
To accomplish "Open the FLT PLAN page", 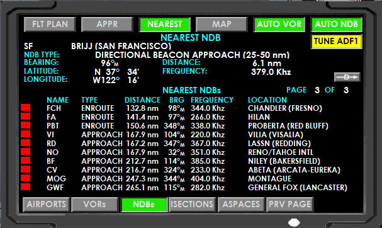I will (50, 25).
